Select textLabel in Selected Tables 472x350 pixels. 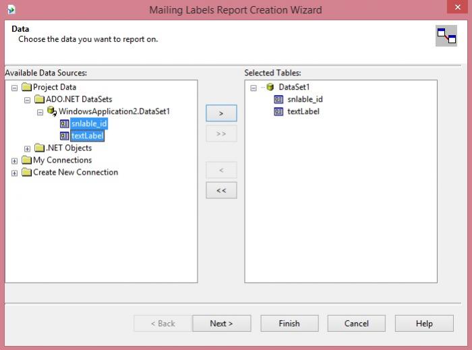tap(303, 111)
